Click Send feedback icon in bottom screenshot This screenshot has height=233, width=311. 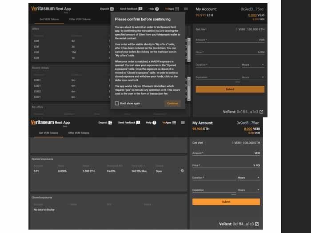click(x=138, y=122)
